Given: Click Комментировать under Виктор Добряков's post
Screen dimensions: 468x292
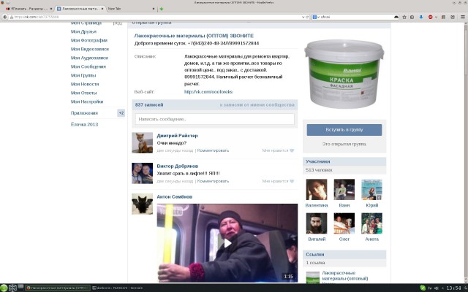Looking at the screenshot, I should 213,181.
